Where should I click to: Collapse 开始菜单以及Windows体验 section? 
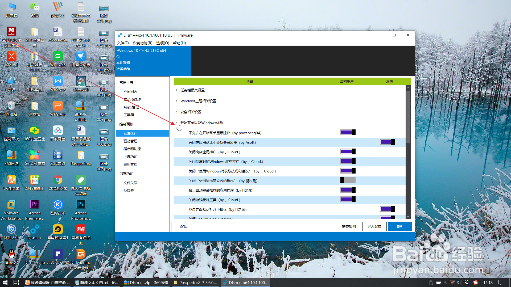176,123
